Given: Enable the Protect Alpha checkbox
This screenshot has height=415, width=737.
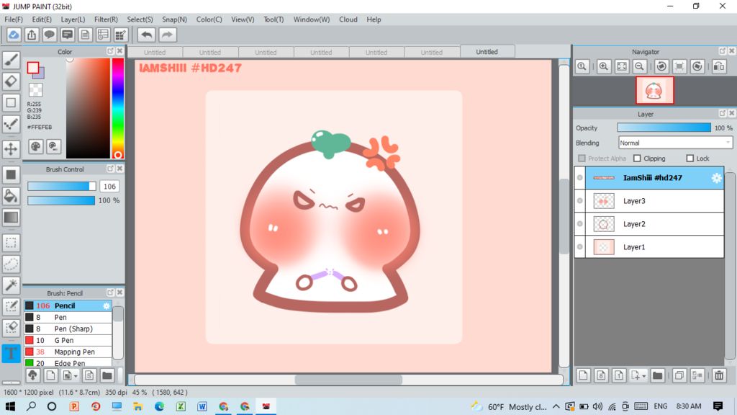Looking at the screenshot, I should coord(582,159).
